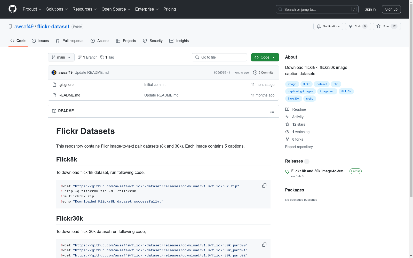
Task: View the 1 watching link
Action: (x=297, y=132)
